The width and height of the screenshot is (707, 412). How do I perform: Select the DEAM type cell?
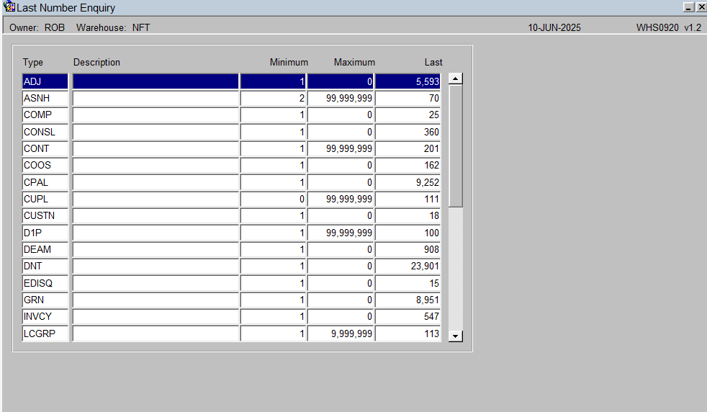45,250
